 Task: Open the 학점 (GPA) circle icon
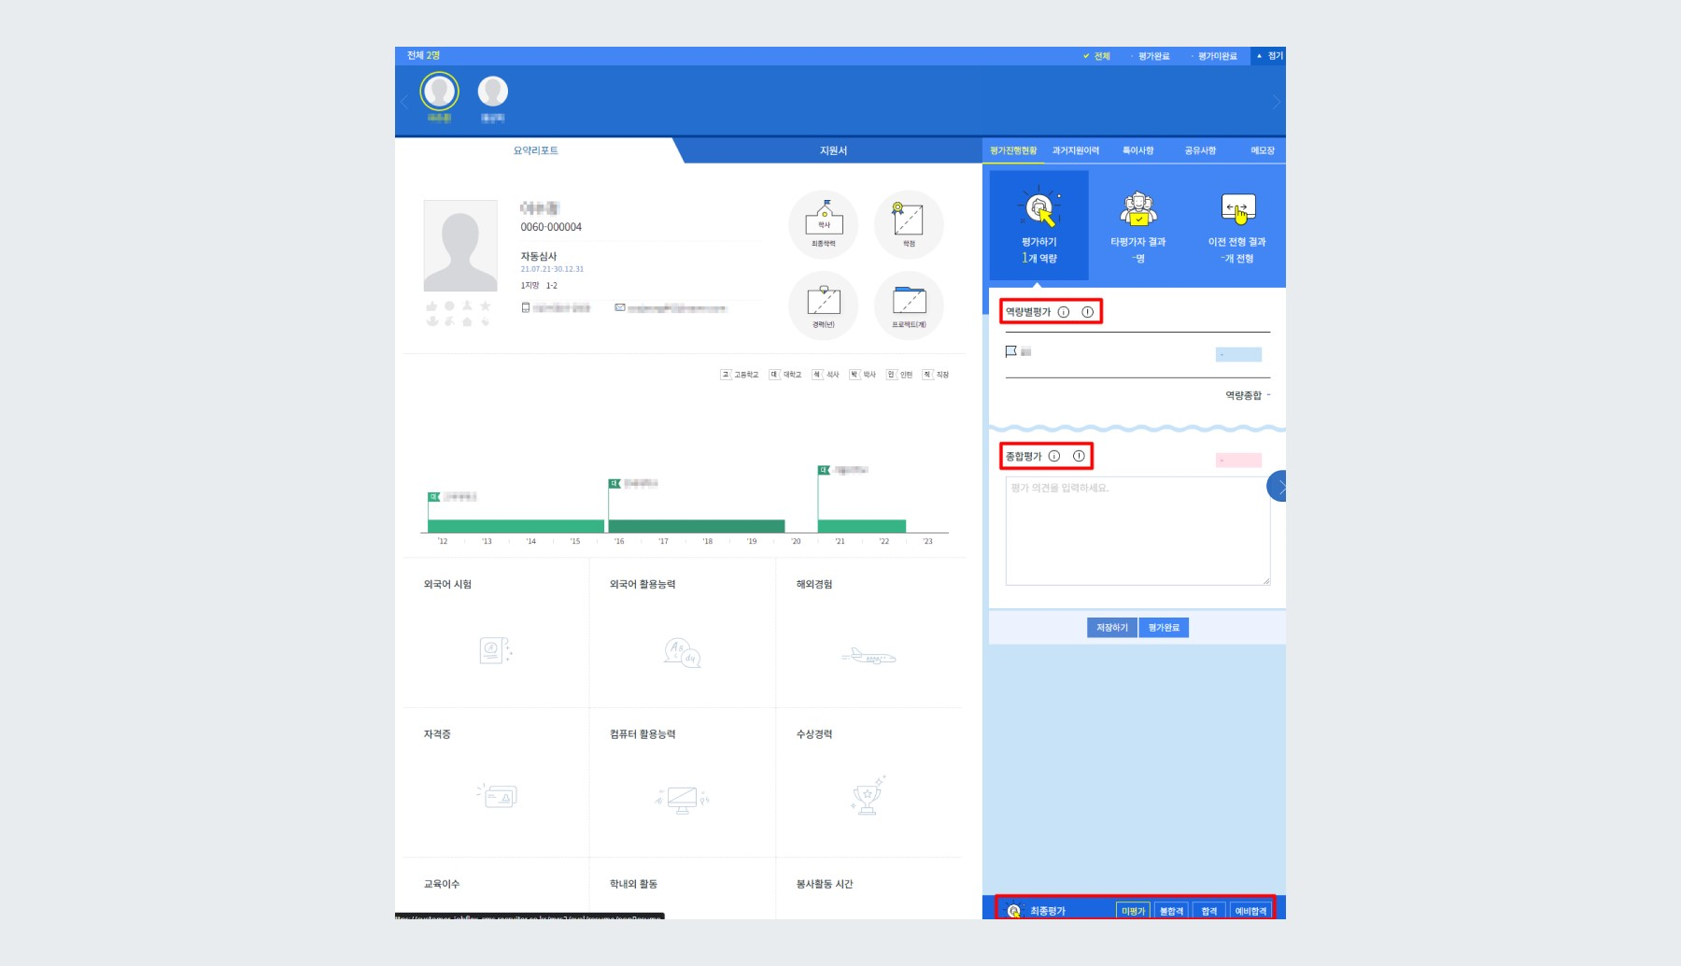908,222
